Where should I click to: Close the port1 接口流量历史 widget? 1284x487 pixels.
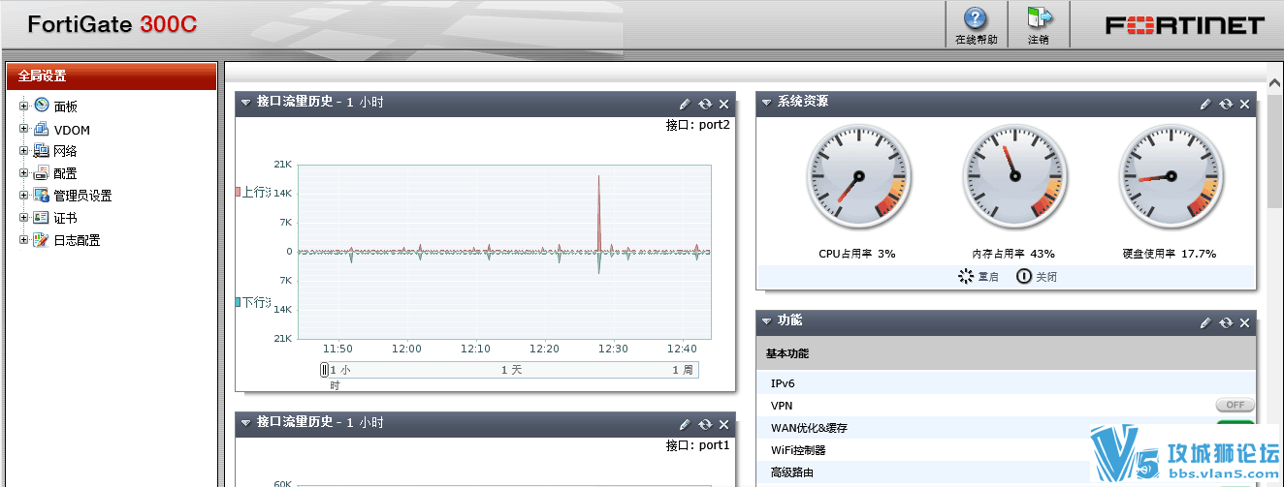(x=723, y=423)
